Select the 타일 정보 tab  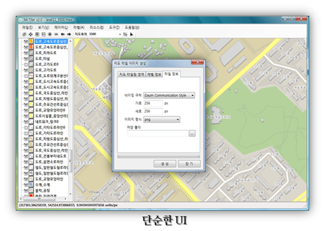tap(171, 74)
